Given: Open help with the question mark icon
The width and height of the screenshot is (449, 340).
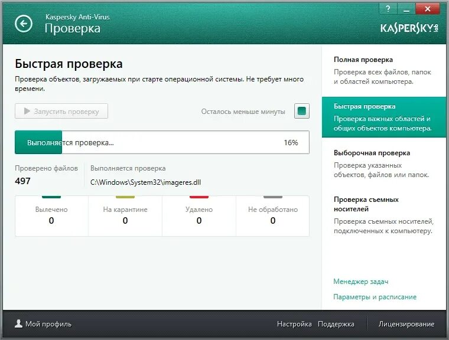Looking at the screenshot, I should pyautogui.click(x=388, y=9).
